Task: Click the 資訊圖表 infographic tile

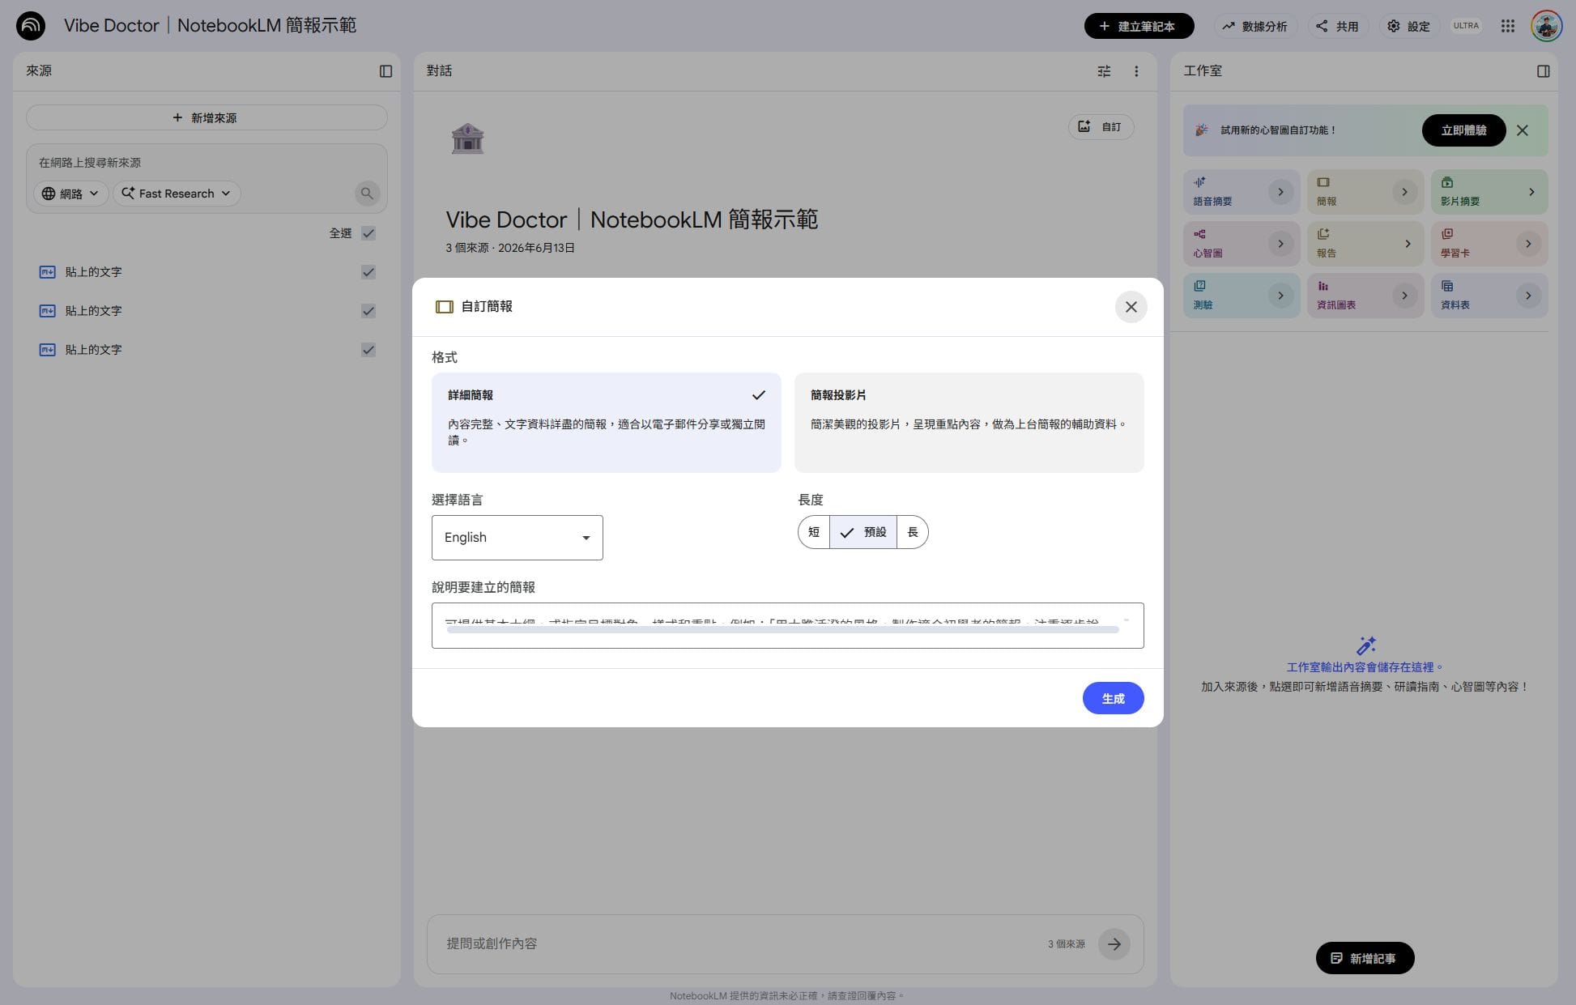Action: pyautogui.click(x=1365, y=296)
